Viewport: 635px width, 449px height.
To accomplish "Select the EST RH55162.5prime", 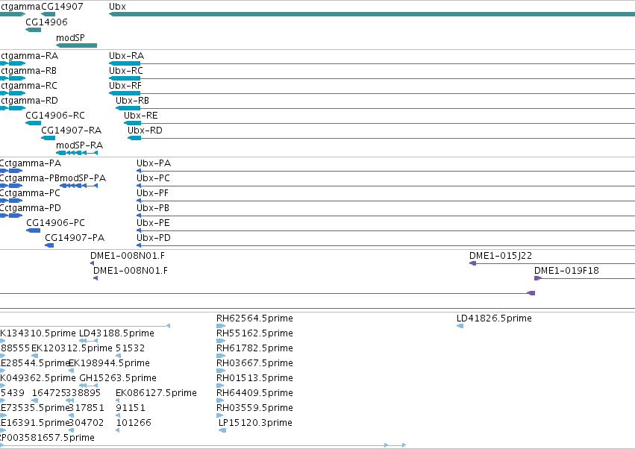I will tap(254, 333).
